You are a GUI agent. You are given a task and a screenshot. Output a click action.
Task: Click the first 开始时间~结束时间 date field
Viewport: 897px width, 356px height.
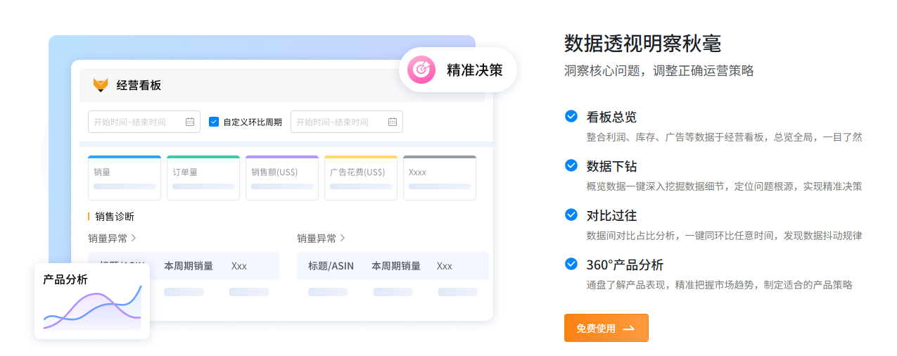144,122
